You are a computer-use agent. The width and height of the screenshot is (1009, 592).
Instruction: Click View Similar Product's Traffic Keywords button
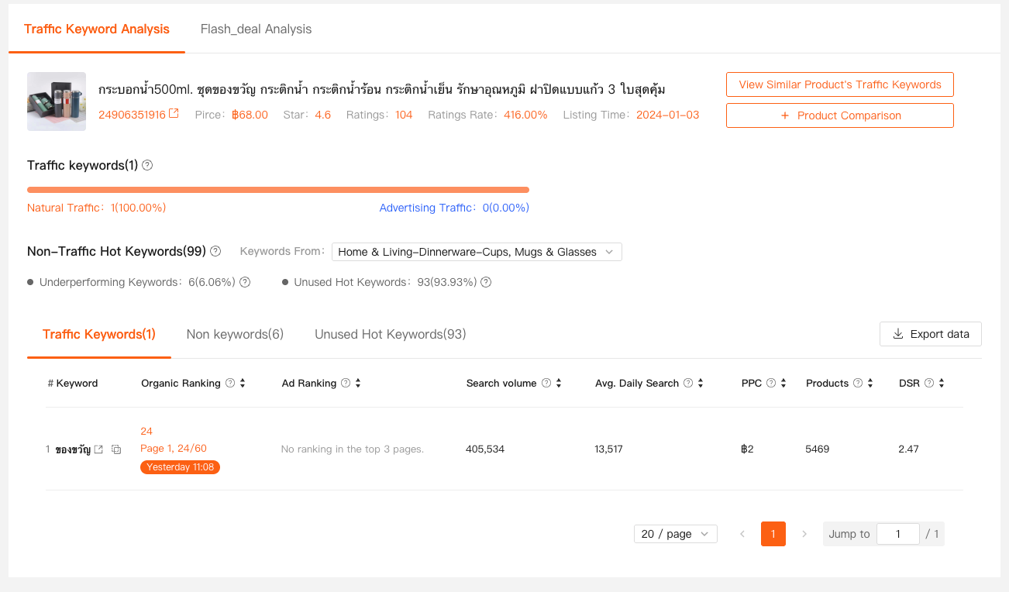(839, 84)
